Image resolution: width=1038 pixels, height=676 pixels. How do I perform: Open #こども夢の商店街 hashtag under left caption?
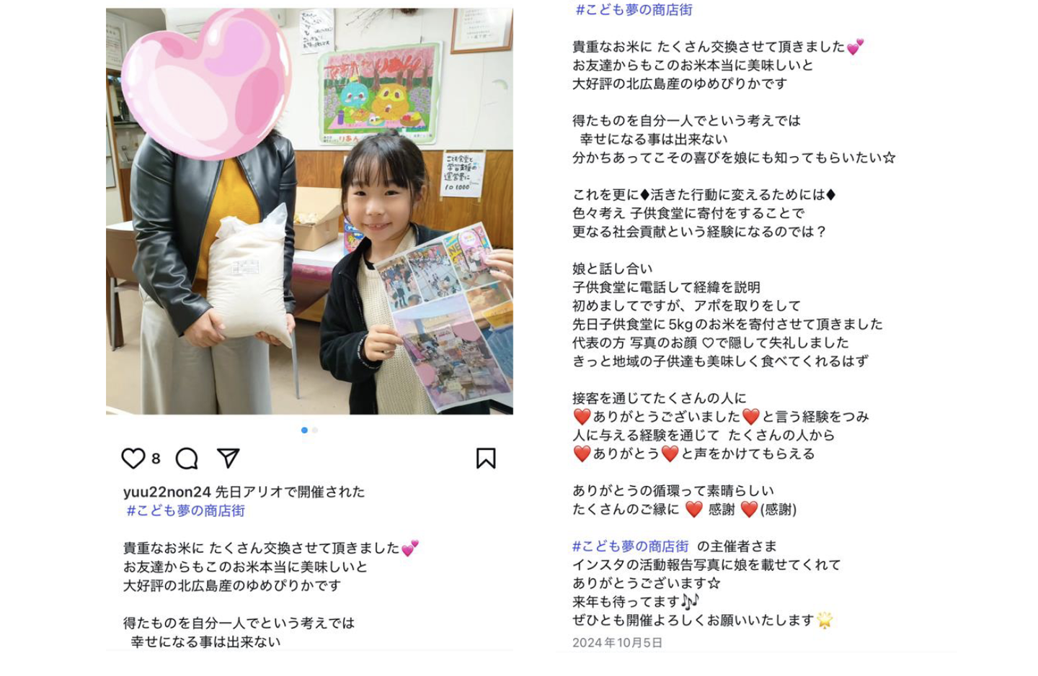point(186,510)
